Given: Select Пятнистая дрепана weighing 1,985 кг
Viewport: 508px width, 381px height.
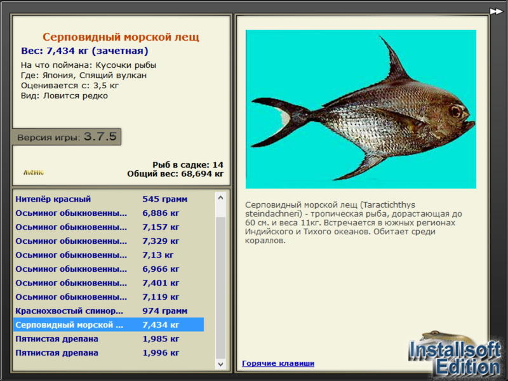Looking at the screenshot, I should (x=109, y=338).
